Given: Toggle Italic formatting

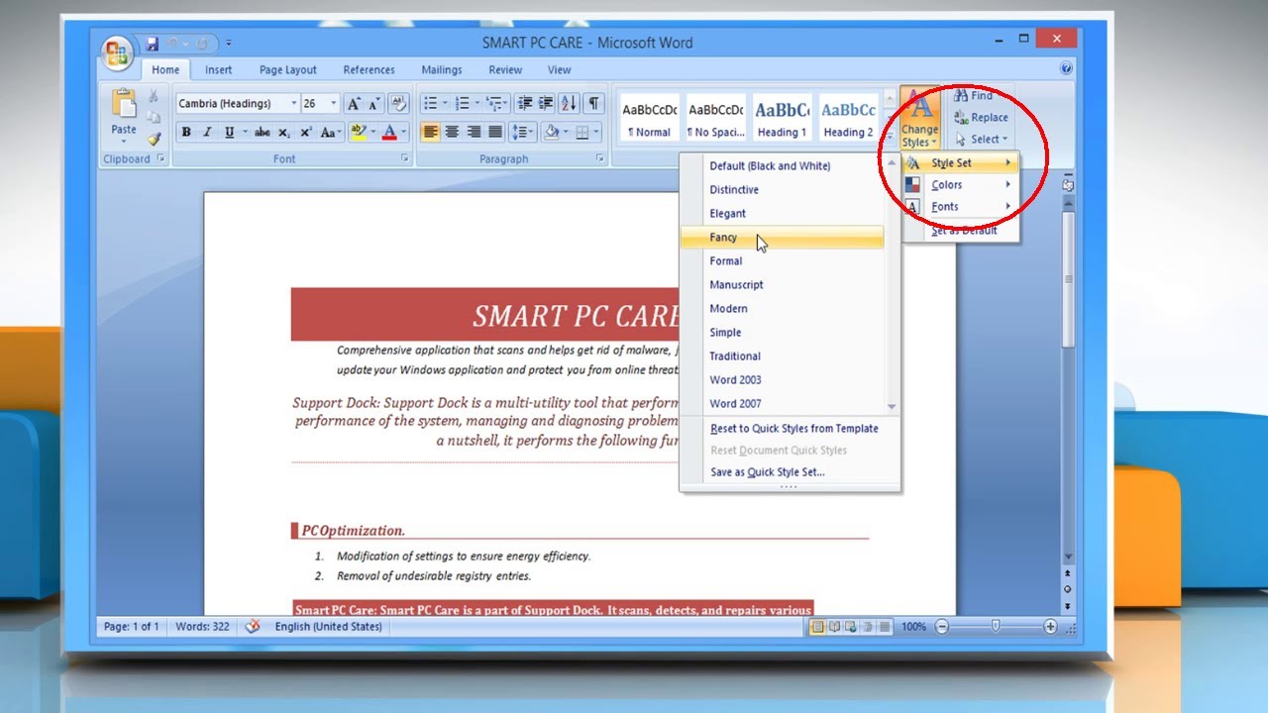Looking at the screenshot, I should click(207, 131).
